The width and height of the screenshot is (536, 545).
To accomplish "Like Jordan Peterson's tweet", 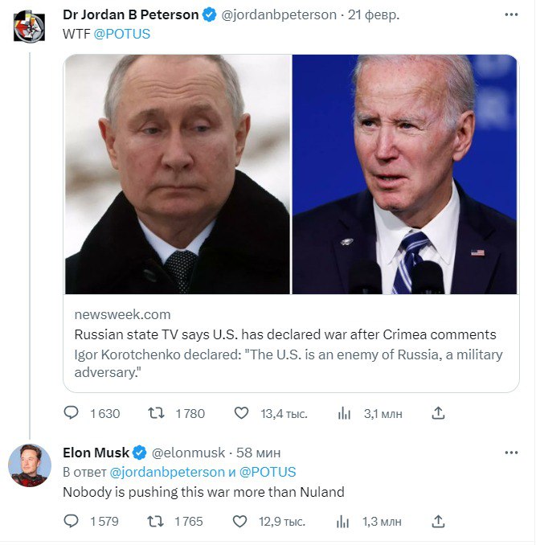I will pos(241,413).
